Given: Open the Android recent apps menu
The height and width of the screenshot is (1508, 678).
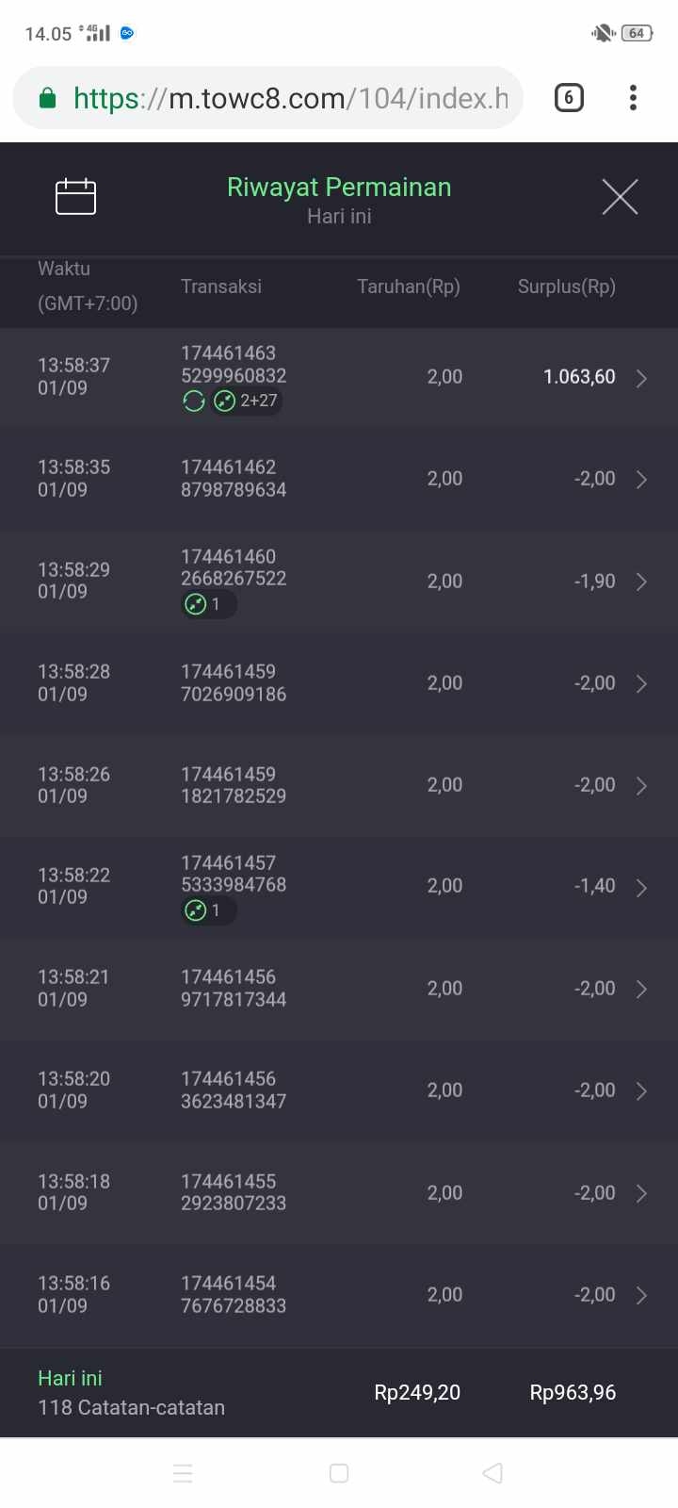Looking at the screenshot, I should point(183,1473).
